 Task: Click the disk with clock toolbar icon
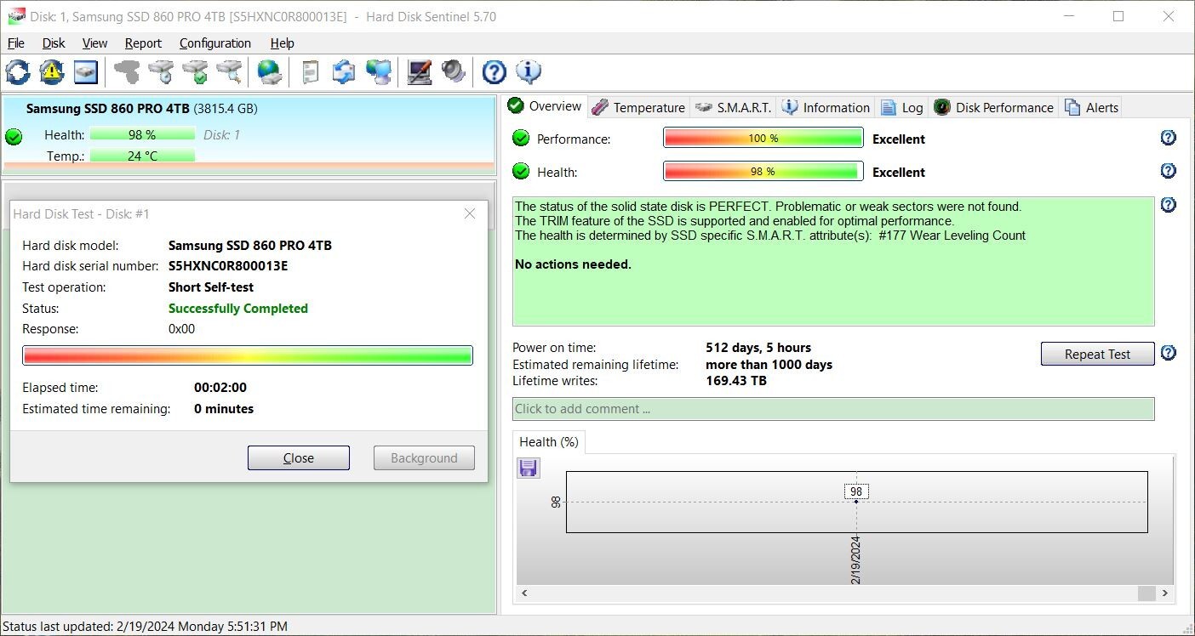161,72
